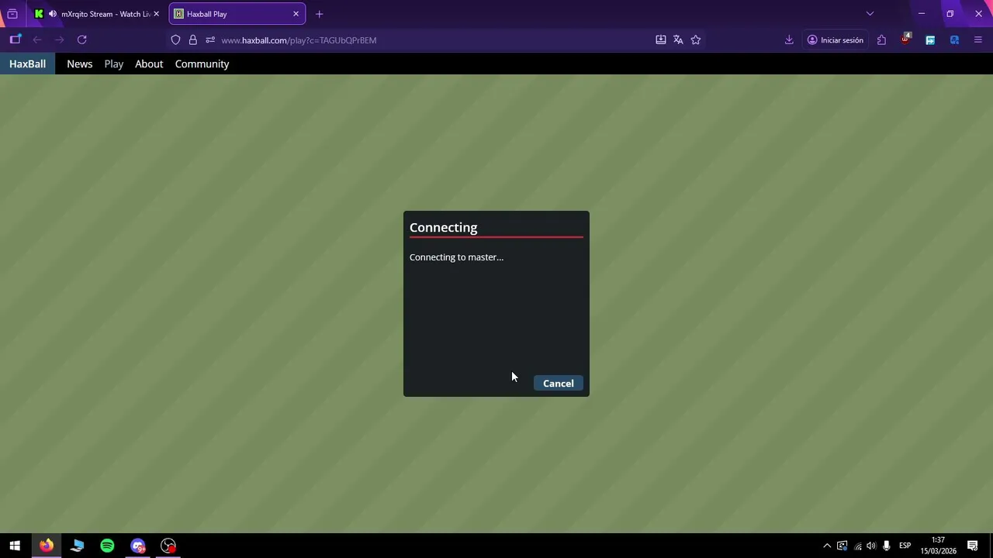
Task: Open the Community page
Action: [x=202, y=64]
